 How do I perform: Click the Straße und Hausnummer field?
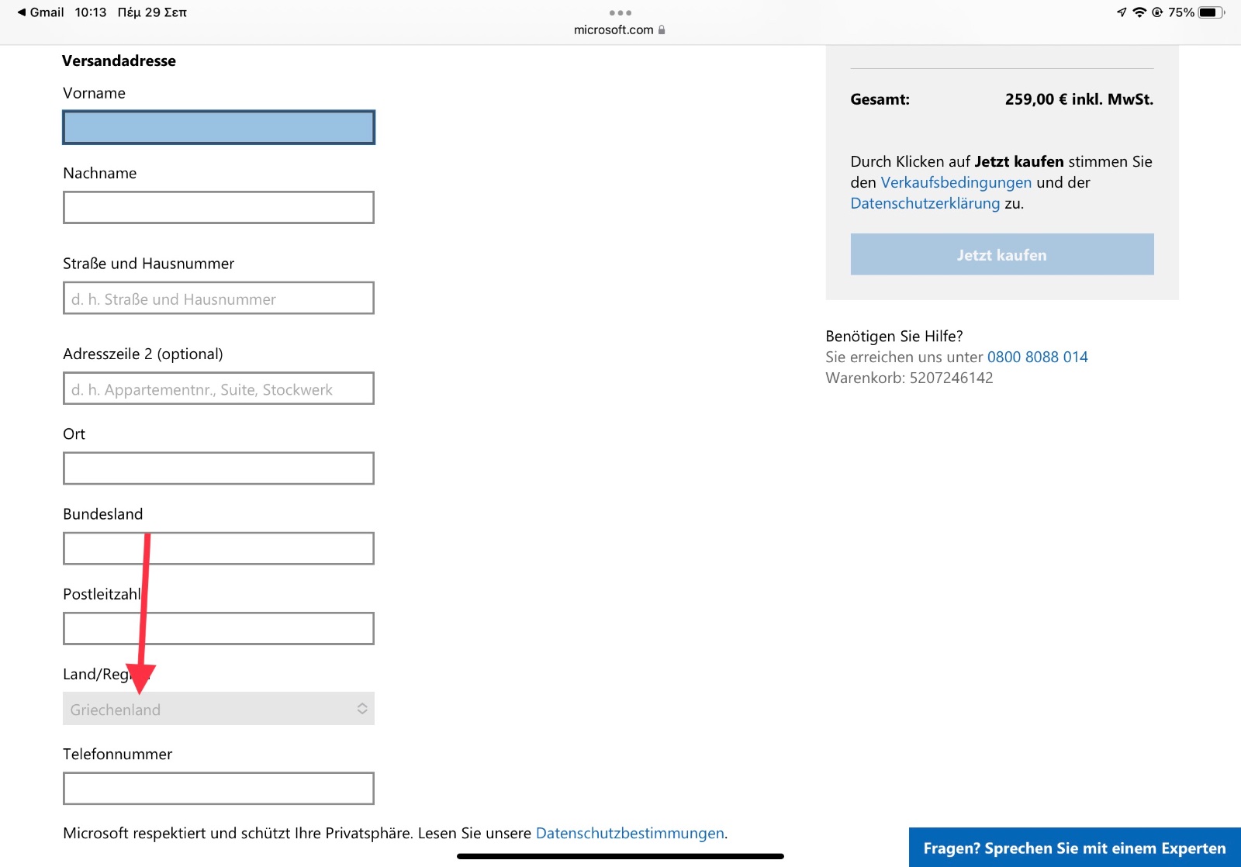(219, 298)
